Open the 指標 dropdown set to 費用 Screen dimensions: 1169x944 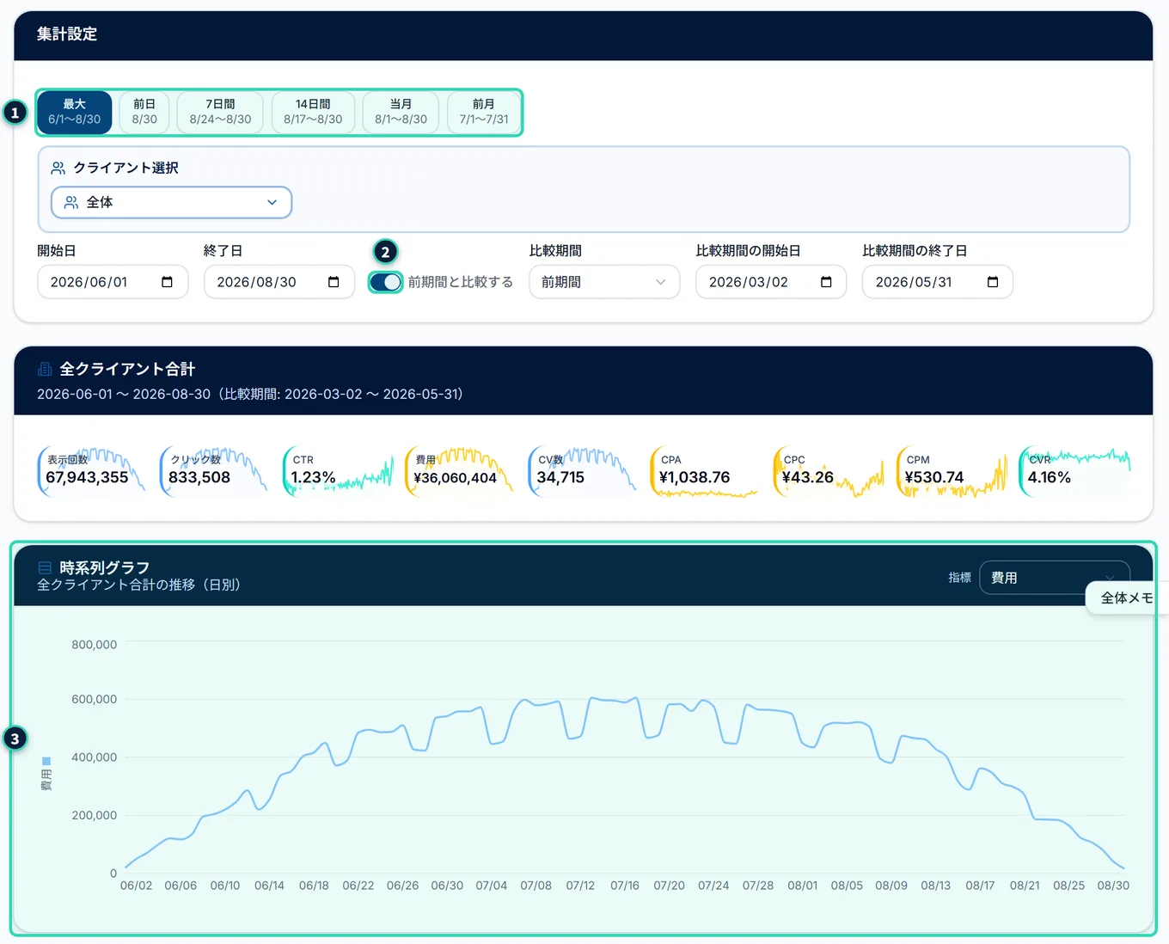click(1054, 578)
